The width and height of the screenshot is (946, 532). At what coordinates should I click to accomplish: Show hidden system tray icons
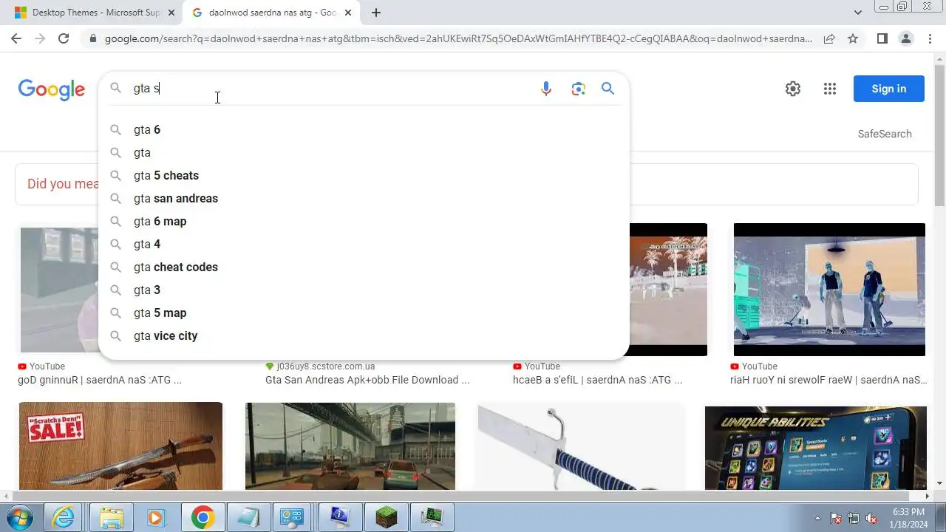tap(817, 518)
